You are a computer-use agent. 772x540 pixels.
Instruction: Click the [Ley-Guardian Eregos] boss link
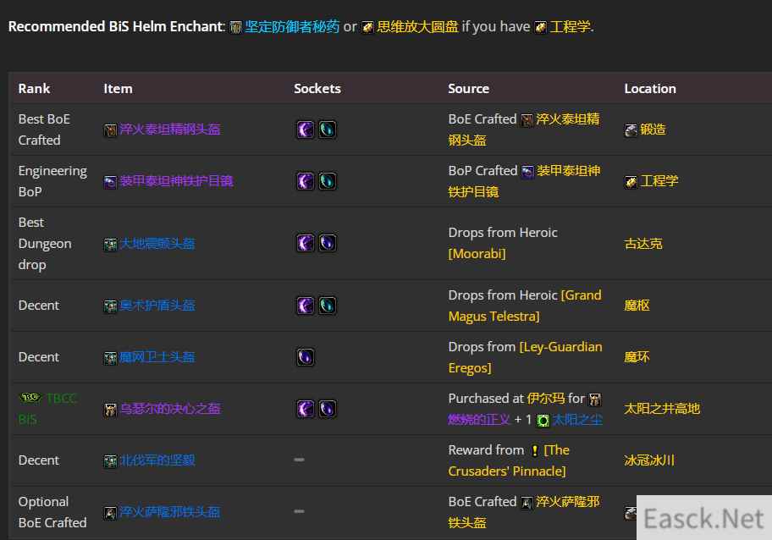[525, 357]
